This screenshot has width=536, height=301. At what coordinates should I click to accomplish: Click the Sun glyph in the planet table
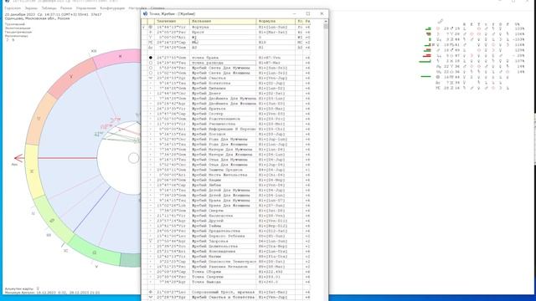coord(438,28)
